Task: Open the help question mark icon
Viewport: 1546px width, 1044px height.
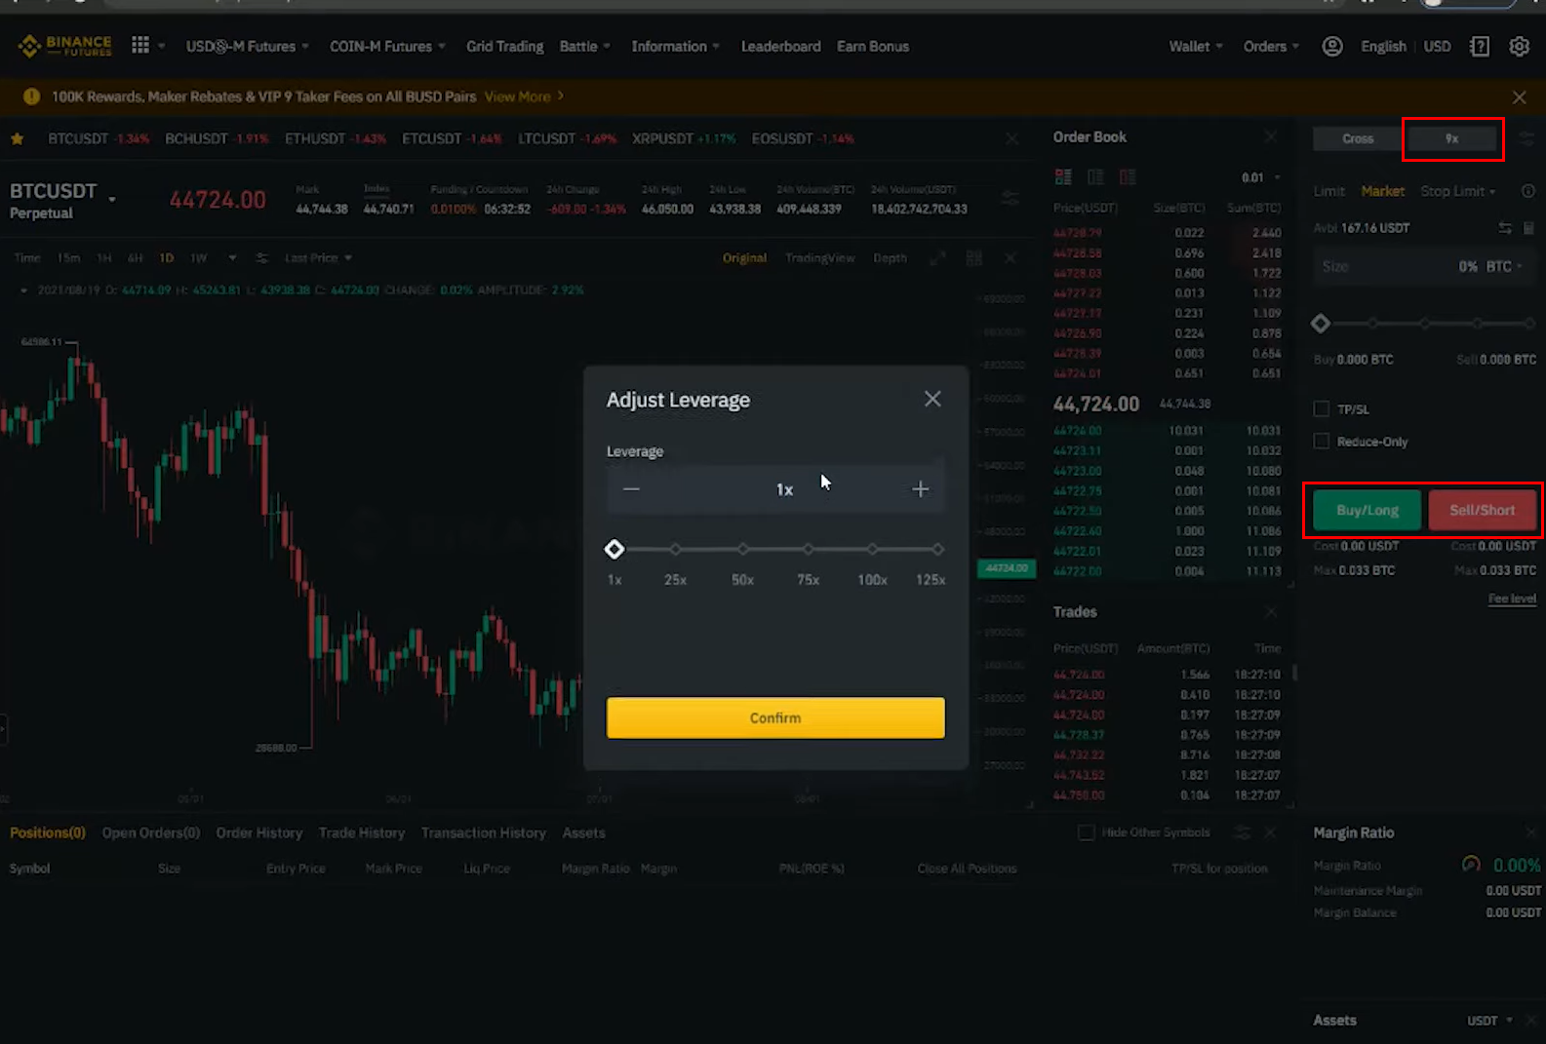Action: click(x=1480, y=46)
